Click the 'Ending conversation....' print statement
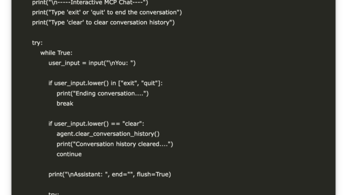 click(x=103, y=94)
